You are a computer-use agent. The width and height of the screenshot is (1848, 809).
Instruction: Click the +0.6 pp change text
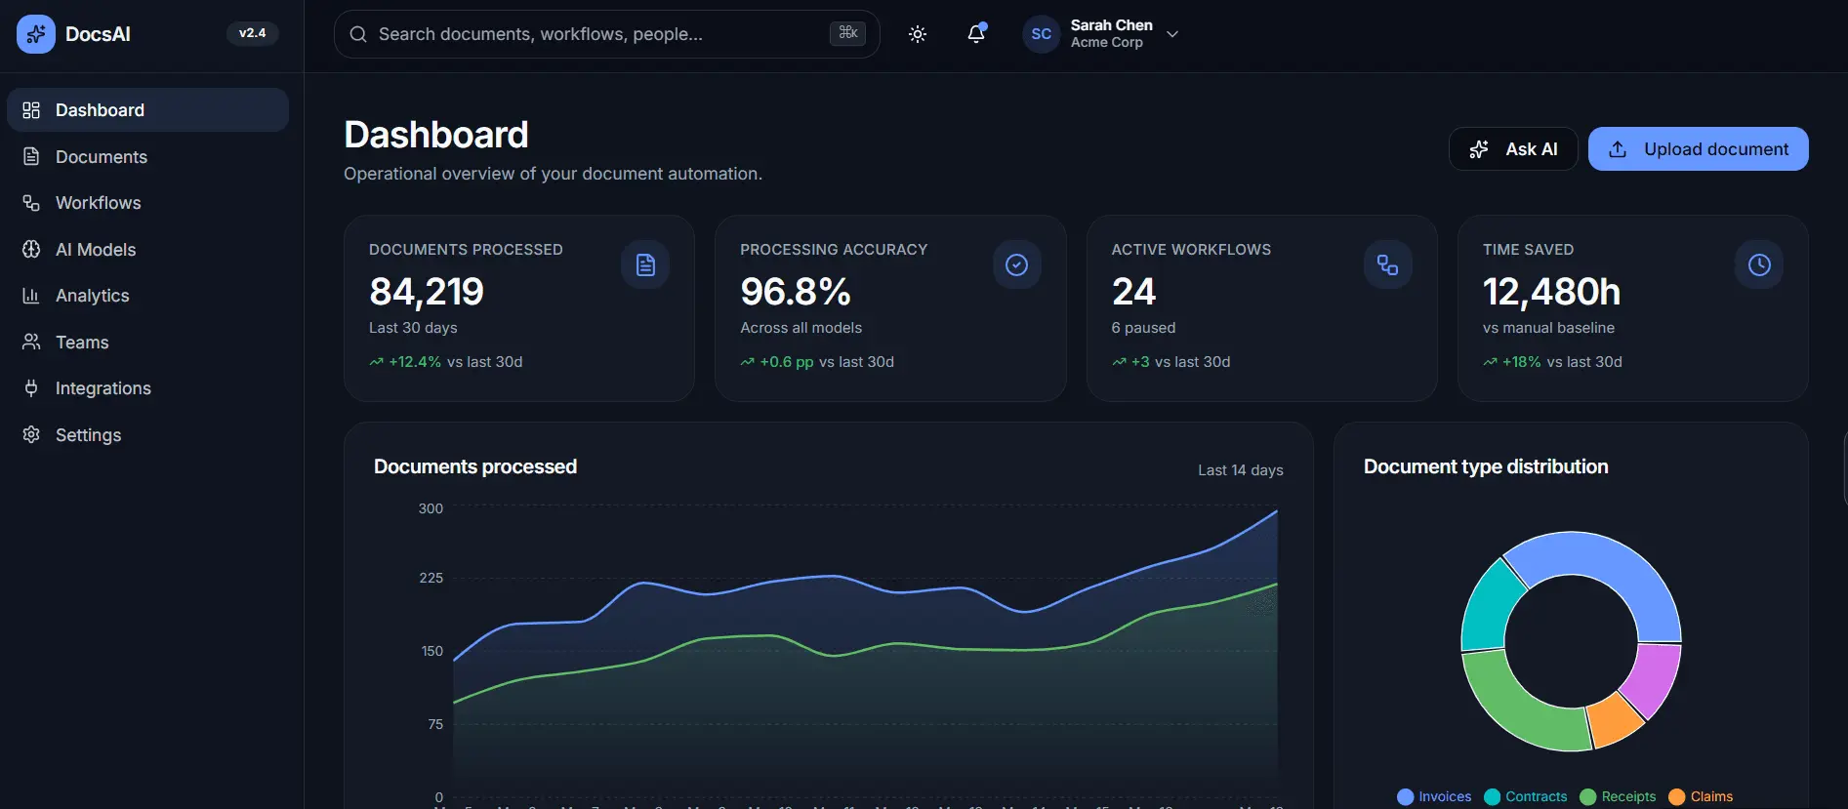pos(787,362)
